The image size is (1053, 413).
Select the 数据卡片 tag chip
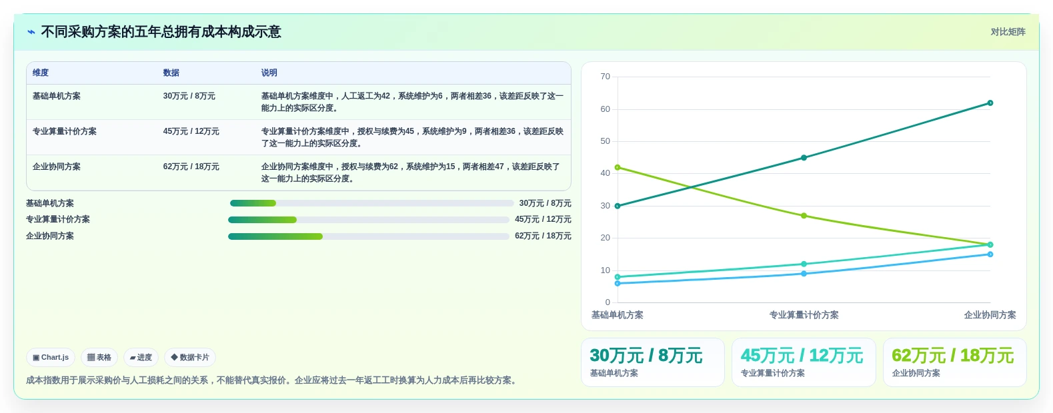pos(190,358)
